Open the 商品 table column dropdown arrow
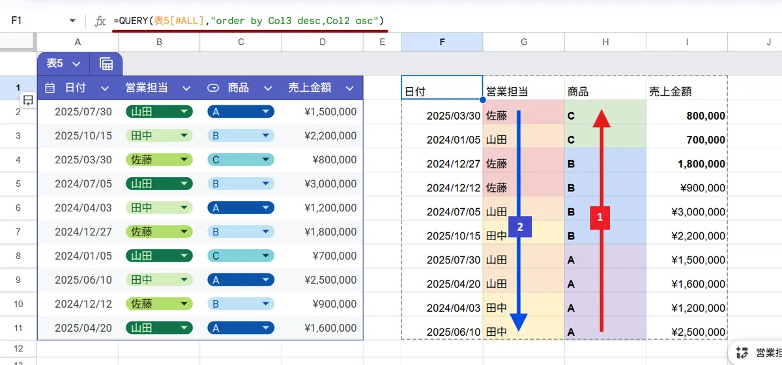Screen dimensions: 782x365 click(268, 88)
